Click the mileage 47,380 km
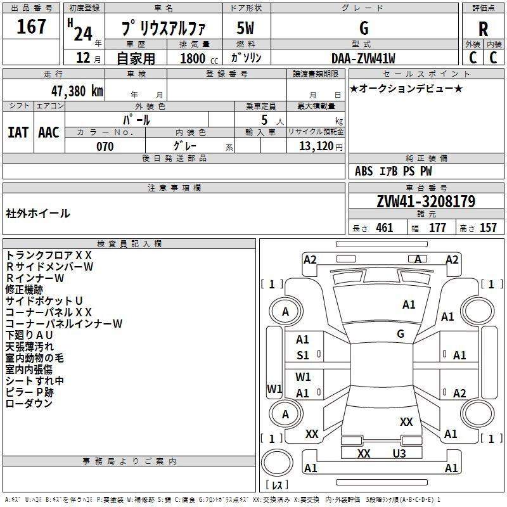The width and height of the screenshot is (507, 507). 77,91
